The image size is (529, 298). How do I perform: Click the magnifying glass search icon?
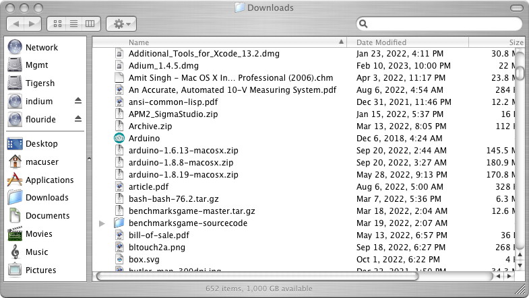pos(363,24)
